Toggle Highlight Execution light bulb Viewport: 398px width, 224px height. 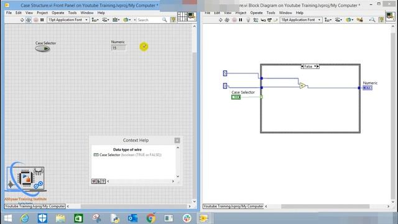tap(248, 20)
